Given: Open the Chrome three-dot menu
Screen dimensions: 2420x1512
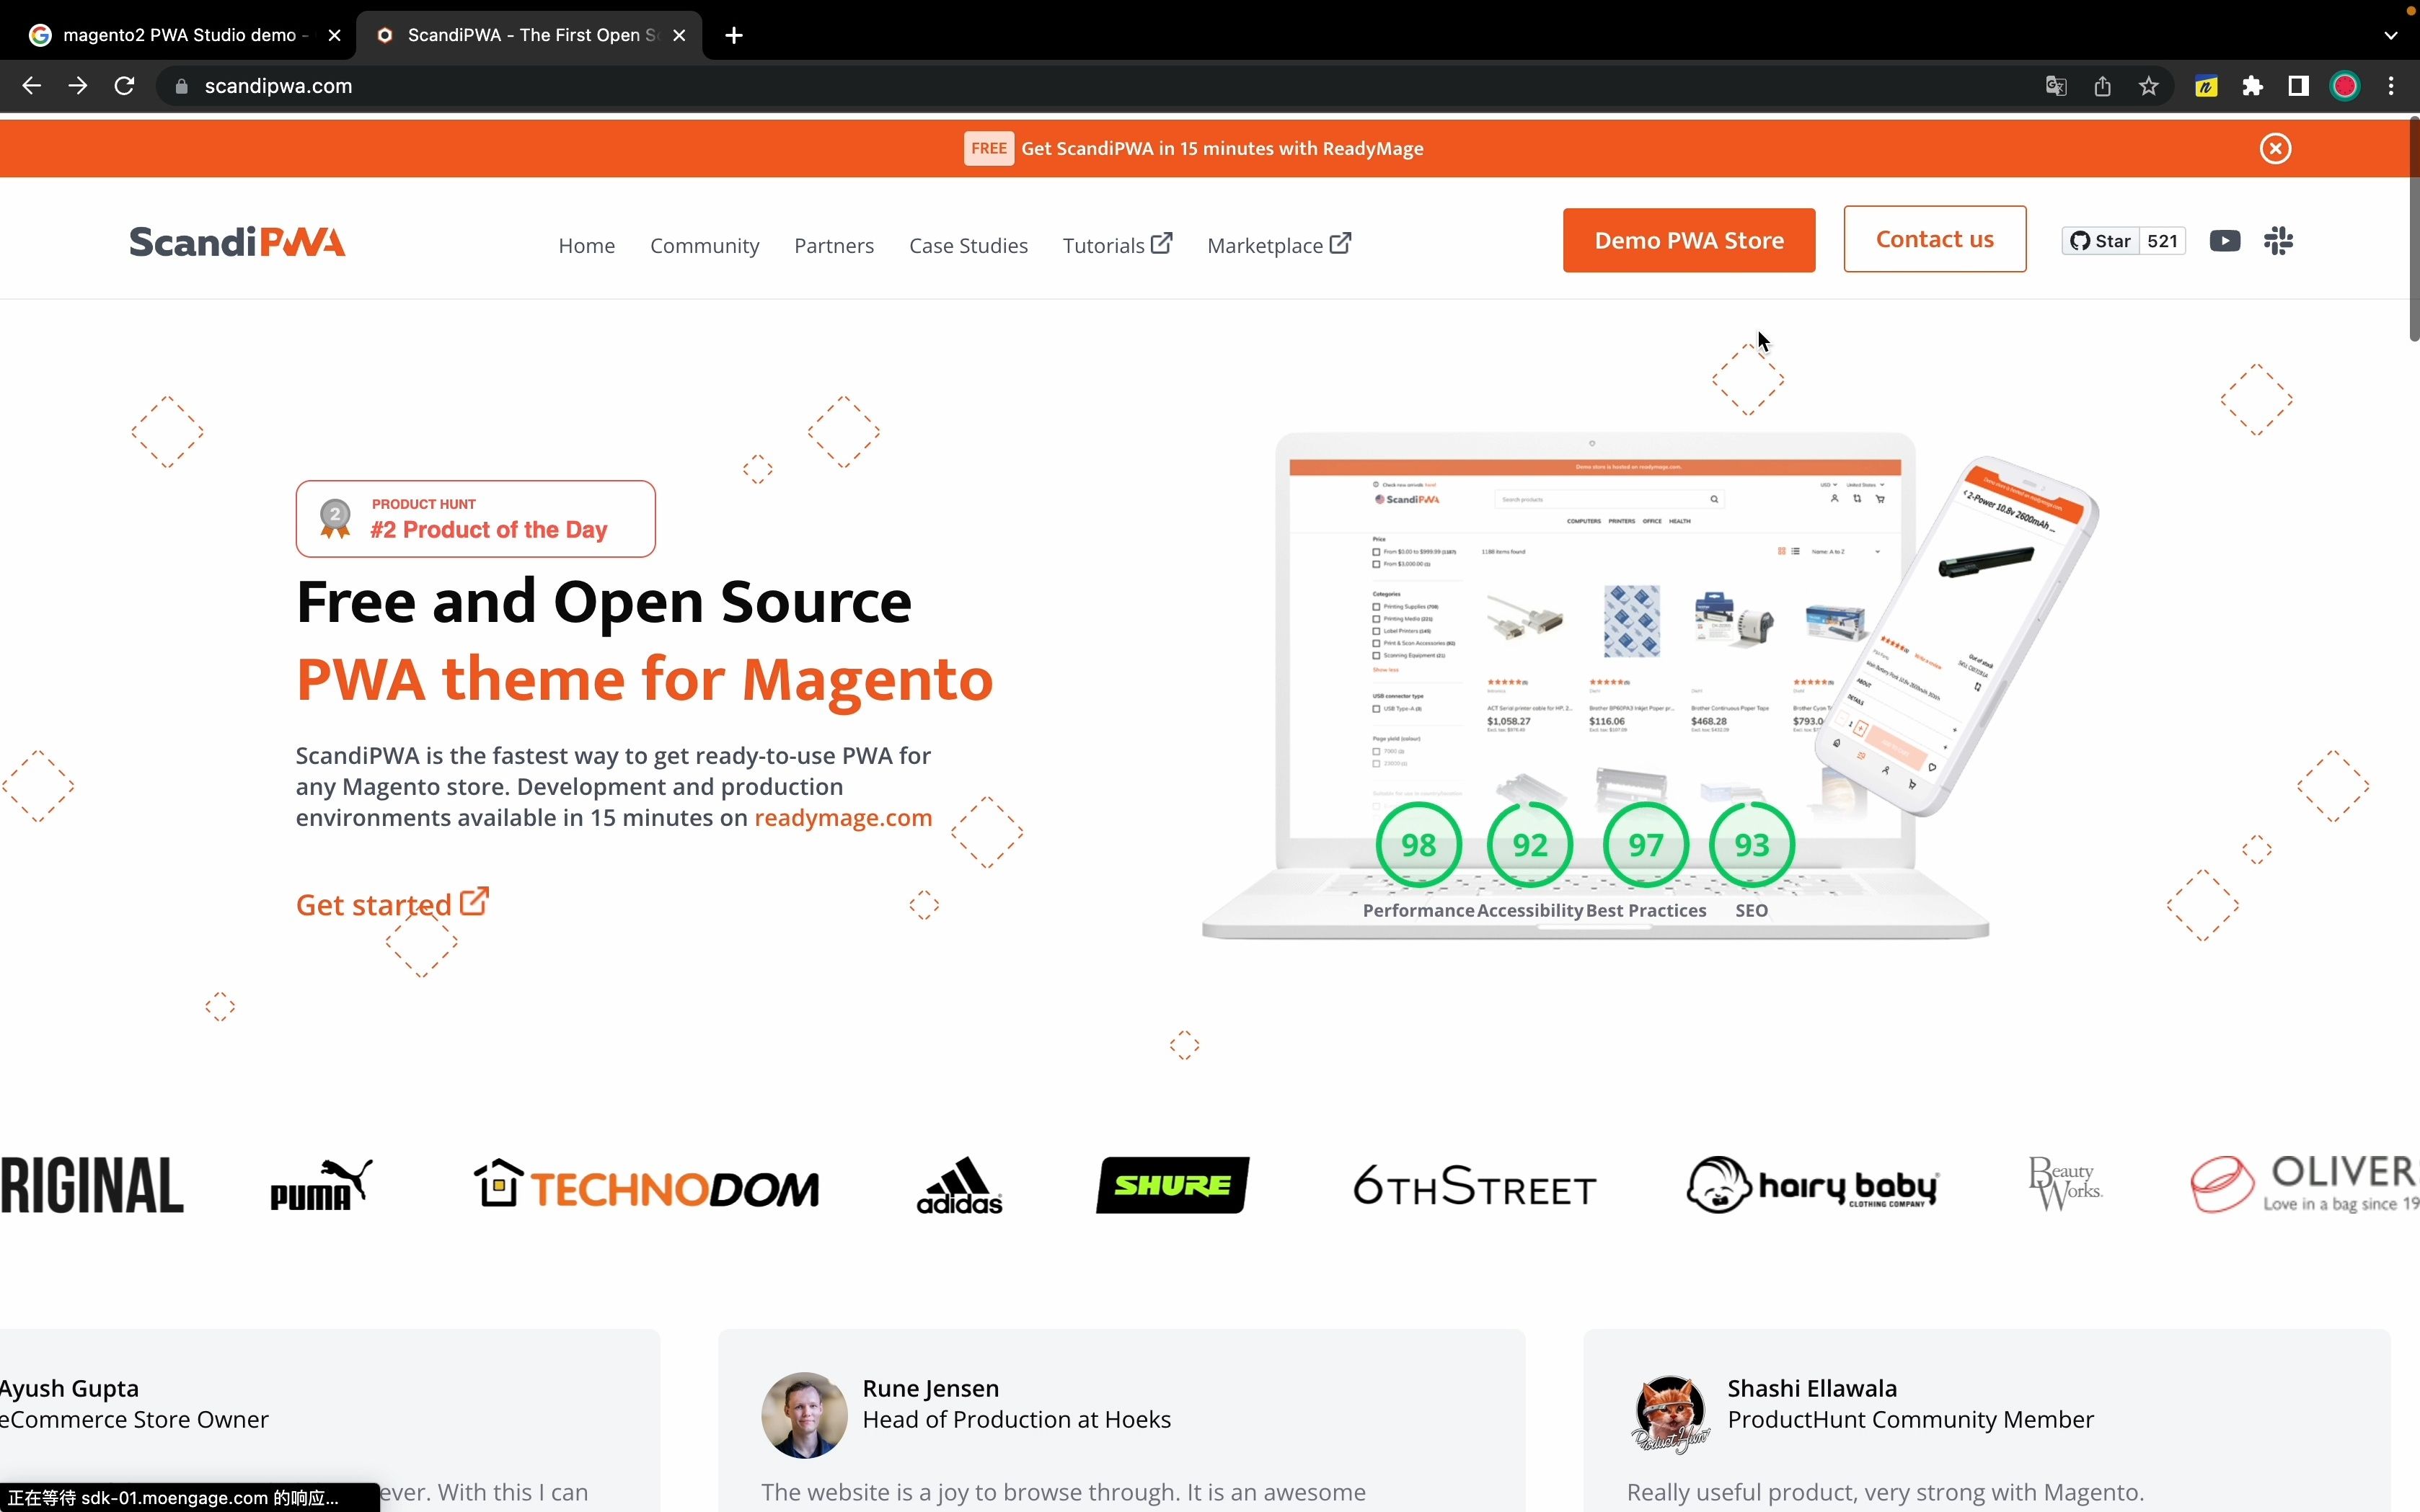Looking at the screenshot, I should pos(2391,86).
